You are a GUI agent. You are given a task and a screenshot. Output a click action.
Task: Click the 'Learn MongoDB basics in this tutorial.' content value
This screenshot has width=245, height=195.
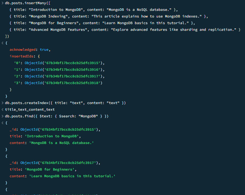tap(72, 176)
